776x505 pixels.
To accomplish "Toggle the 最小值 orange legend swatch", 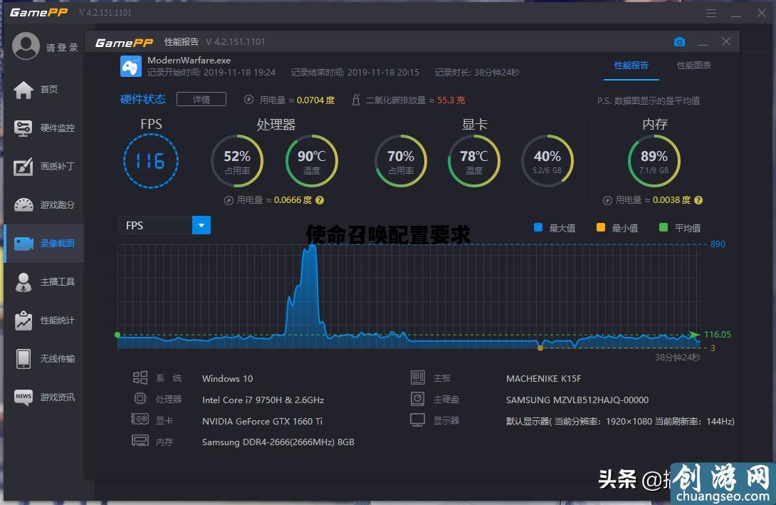I will pos(601,228).
